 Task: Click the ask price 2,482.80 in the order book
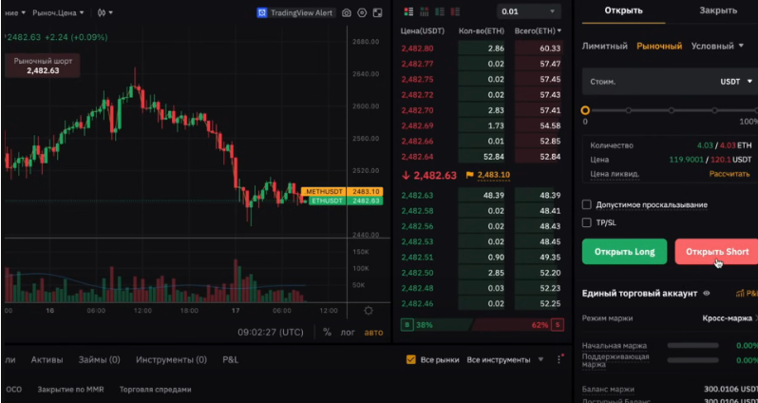(x=417, y=48)
